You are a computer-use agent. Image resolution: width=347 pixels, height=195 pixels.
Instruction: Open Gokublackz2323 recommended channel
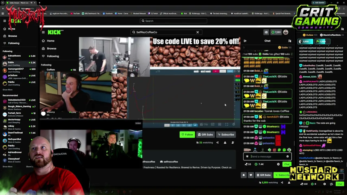(x=19, y=101)
